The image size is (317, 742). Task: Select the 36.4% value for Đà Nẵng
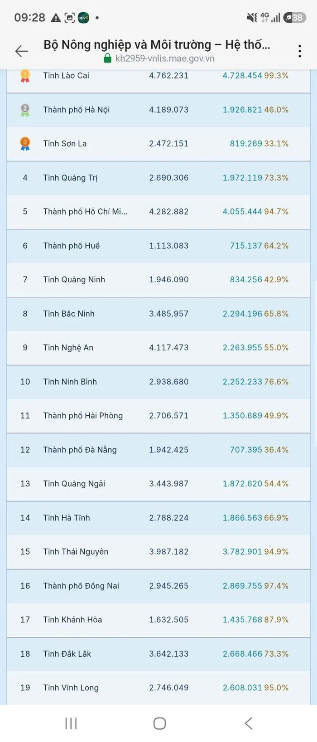[276, 450]
